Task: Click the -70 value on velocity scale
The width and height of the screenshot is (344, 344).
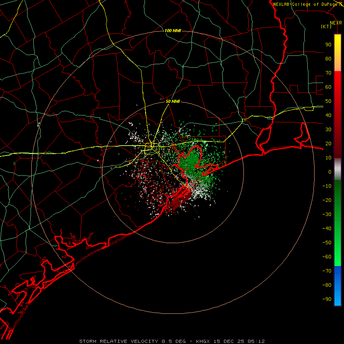Action: 327,271
